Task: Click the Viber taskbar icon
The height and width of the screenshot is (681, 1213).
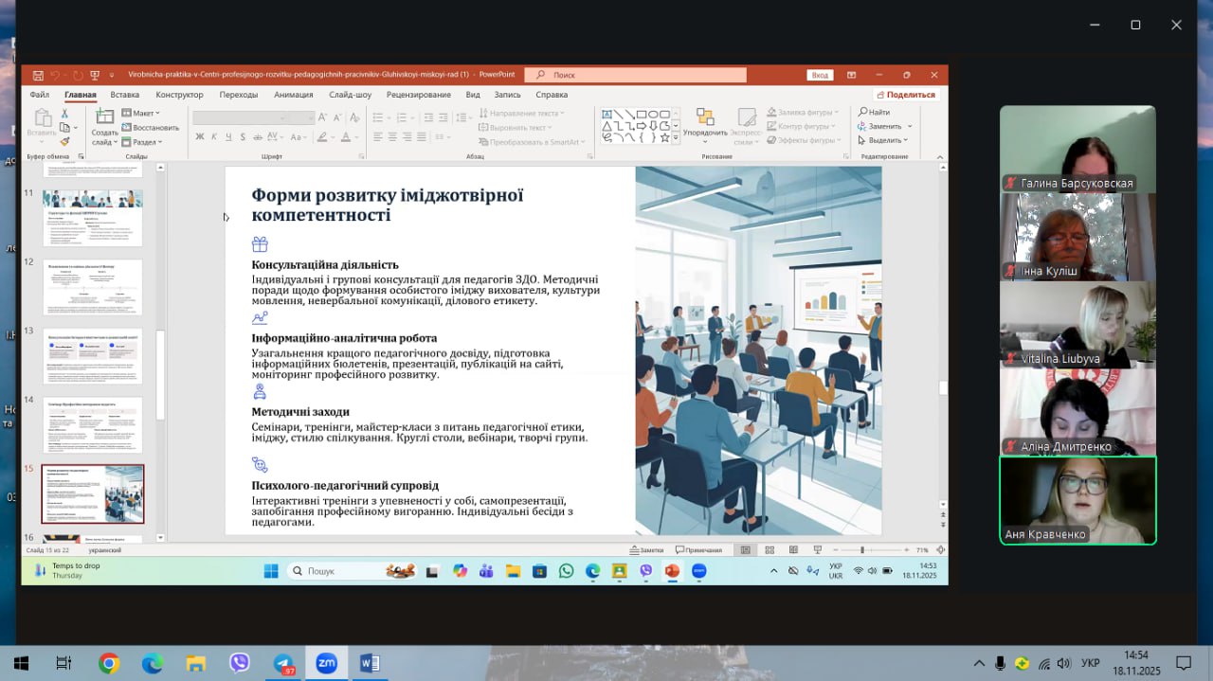Action: (240, 663)
